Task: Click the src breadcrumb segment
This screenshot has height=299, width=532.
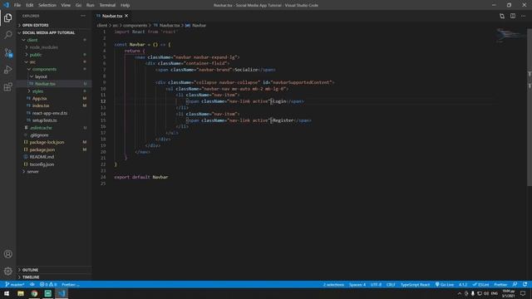Action: (115, 25)
